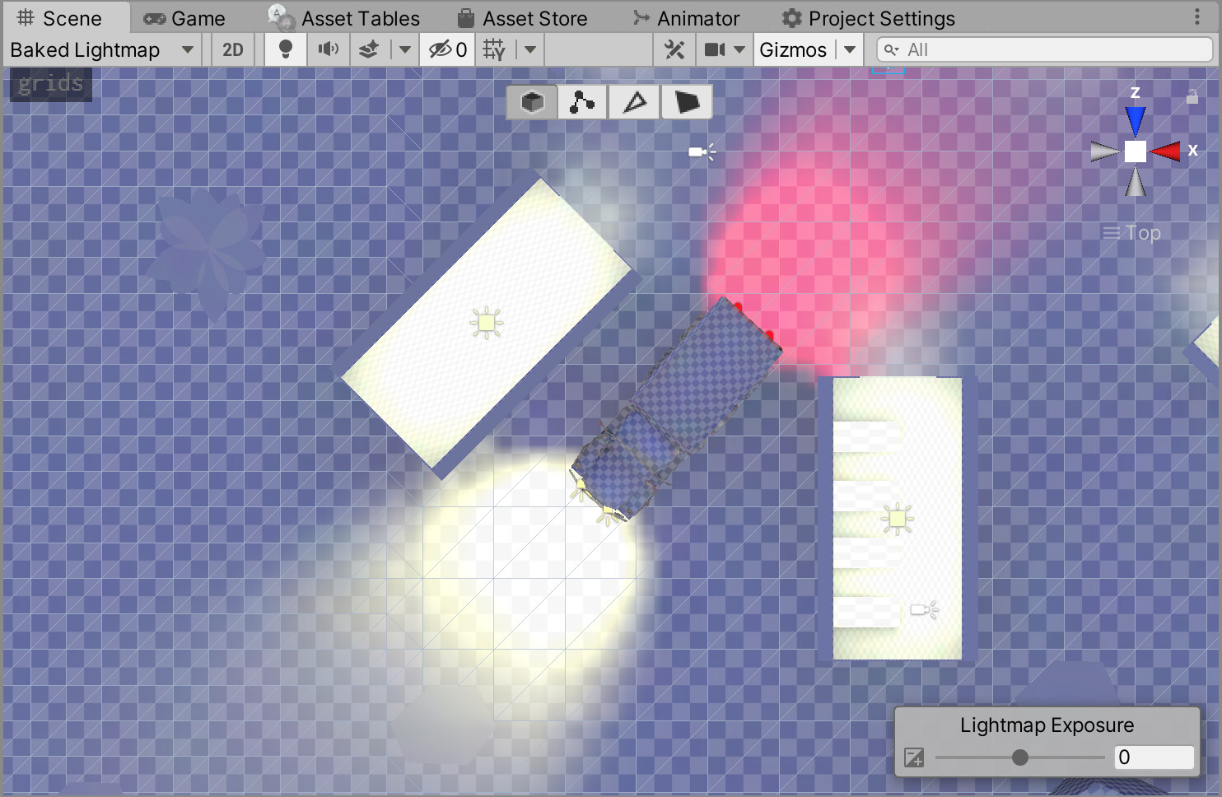Click the grids label in the viewport
The width and height of the screenshot is (1222, 797).
[50, 84]
